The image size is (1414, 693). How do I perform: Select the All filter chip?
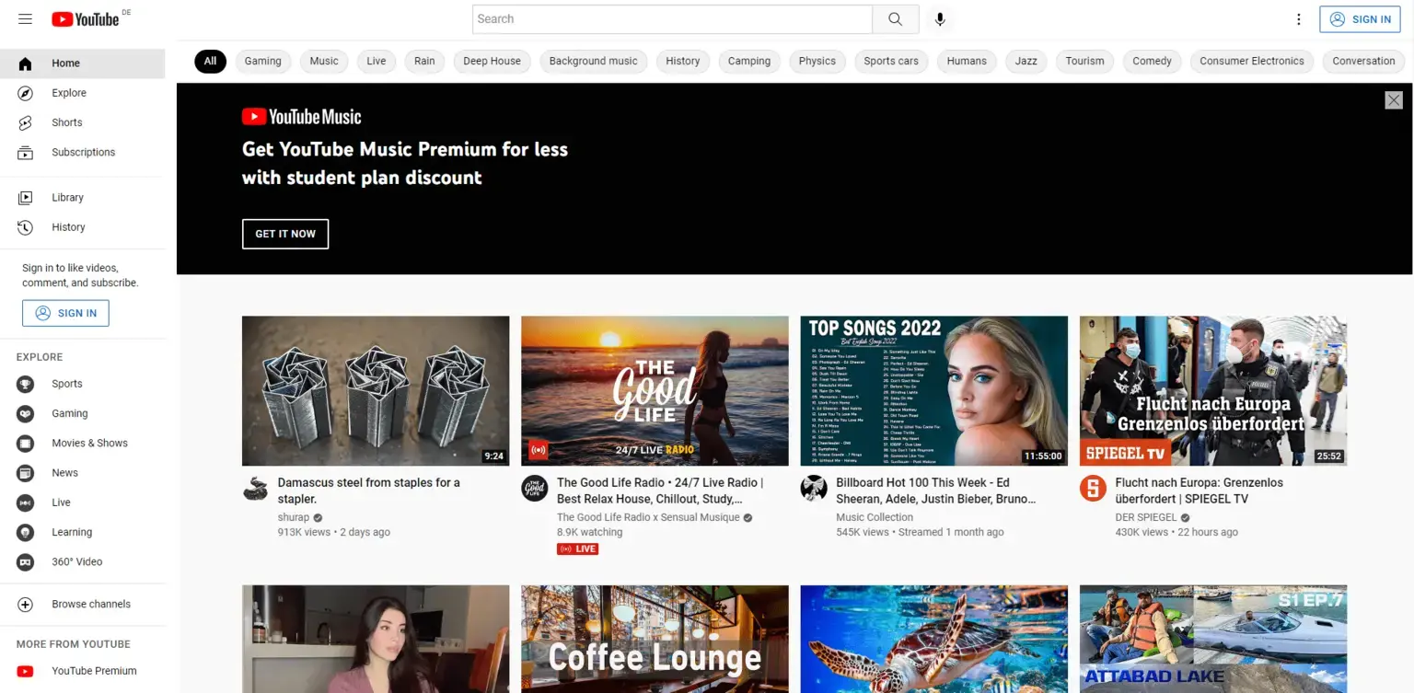point(210,61)
